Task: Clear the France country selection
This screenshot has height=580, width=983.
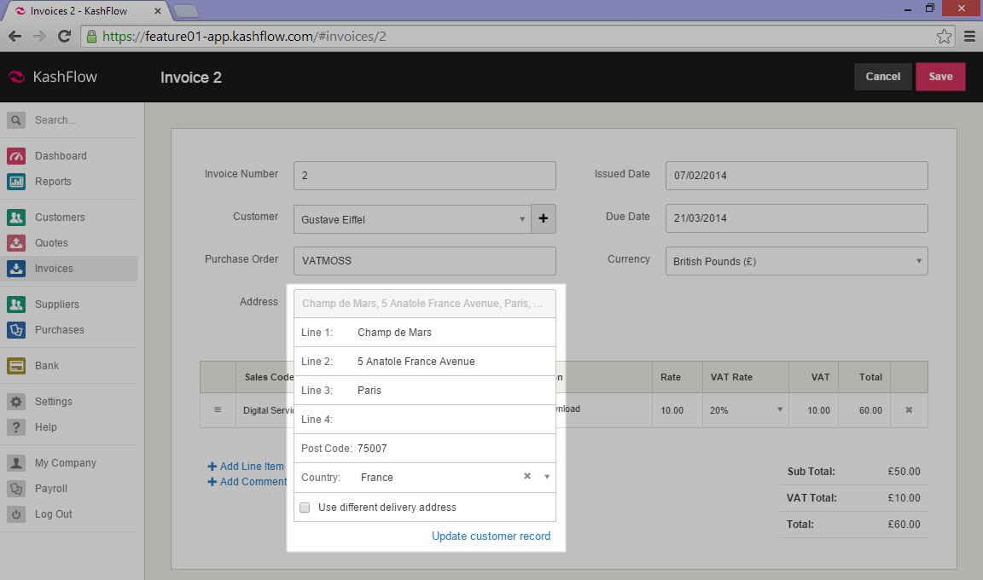Action: click(527, 477)
